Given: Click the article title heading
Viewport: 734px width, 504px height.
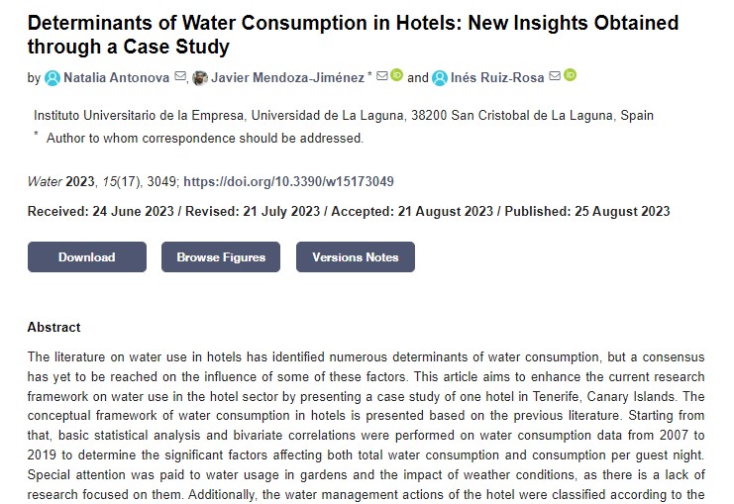Looking at the screenshot, I should [353, 35].
